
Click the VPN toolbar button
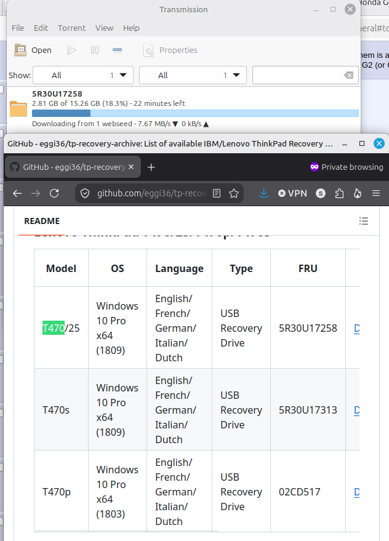[x=293, y=193]
